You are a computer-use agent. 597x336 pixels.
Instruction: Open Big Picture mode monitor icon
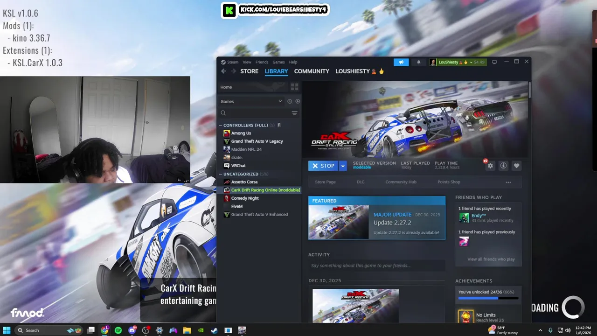[494, 62]
